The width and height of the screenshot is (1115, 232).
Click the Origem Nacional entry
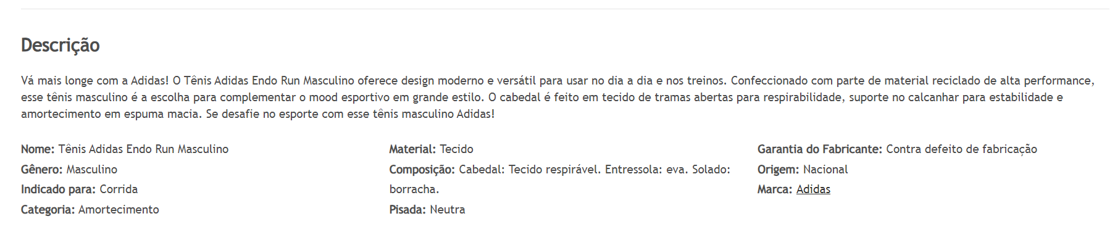tap(803, 170)
